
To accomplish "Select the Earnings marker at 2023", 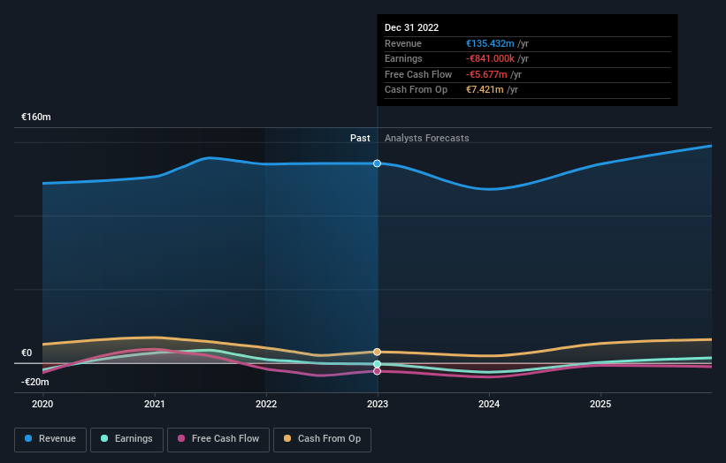I will pyautogui.click(x=377, y=364).
